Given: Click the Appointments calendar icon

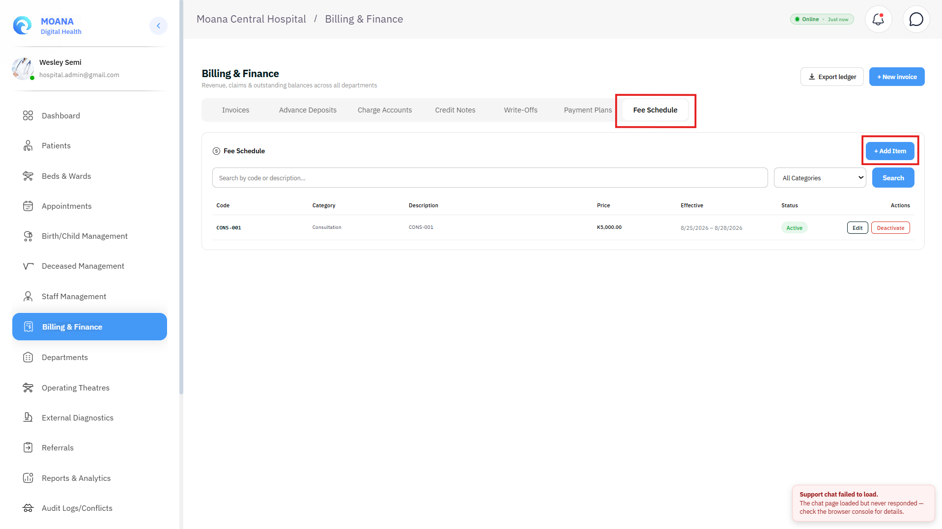Looking at the screenshot, I should [x=28, y=206].
